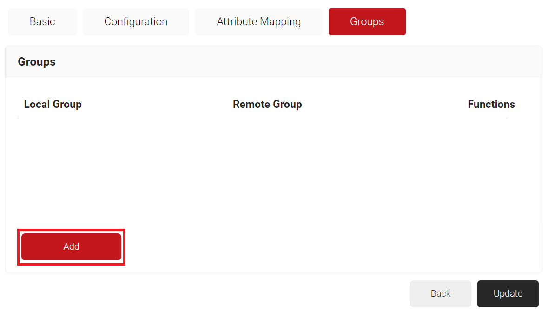This screenshot has height=319, width=548.
Task: Click the active red Groups tab
Action: click(367, 22)
